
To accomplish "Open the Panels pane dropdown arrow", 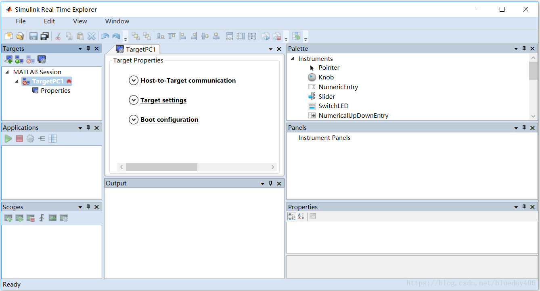I will (x=516, y=128).
